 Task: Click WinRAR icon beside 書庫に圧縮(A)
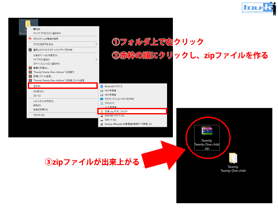point(30,68)
